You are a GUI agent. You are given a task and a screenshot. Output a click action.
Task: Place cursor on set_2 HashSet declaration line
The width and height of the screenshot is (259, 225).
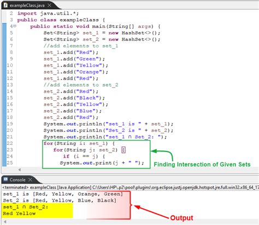pos(102,39)
